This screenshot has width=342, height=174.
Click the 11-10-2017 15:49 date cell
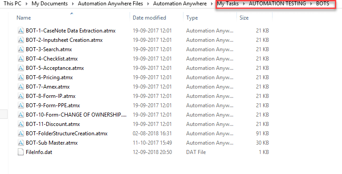click(152, 143)
